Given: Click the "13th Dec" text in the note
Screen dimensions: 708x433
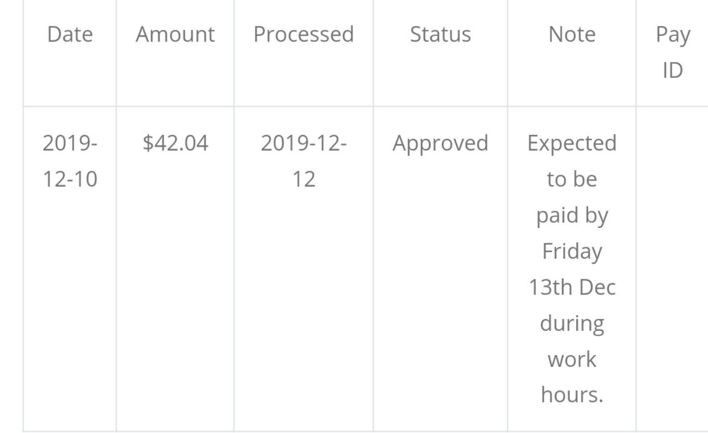Looking at the screenshot, I should [572, 287].
